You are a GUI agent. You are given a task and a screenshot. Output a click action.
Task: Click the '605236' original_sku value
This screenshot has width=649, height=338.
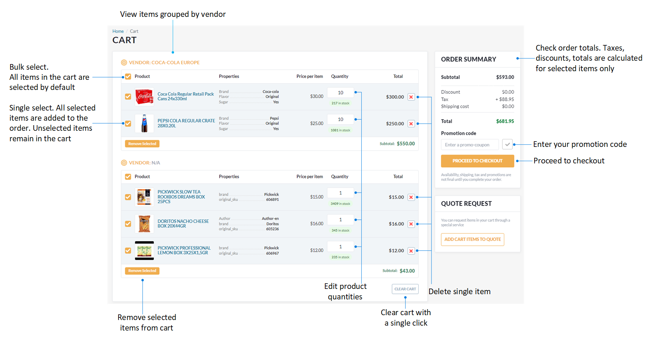(x=272, y=229)
